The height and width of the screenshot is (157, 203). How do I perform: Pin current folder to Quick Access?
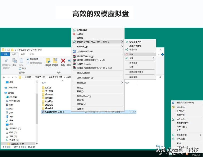pyautogui.click(x=6, y=61)
